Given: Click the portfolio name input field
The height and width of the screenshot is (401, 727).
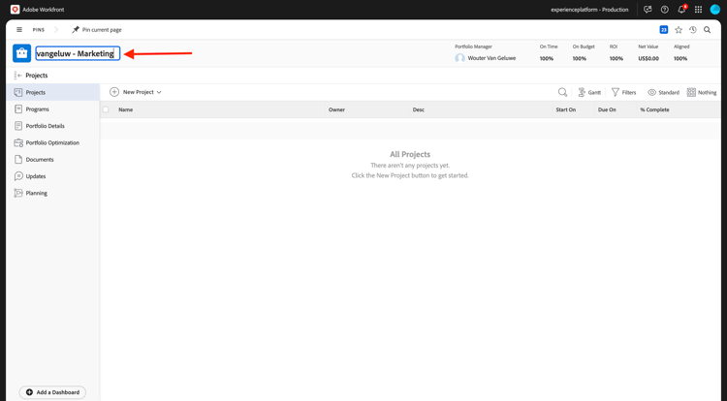Looking at the screenshot, I should tap(78, 53).
